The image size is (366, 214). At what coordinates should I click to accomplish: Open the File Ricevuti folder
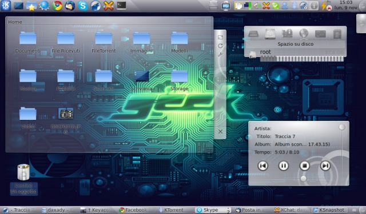coord(66,43)
